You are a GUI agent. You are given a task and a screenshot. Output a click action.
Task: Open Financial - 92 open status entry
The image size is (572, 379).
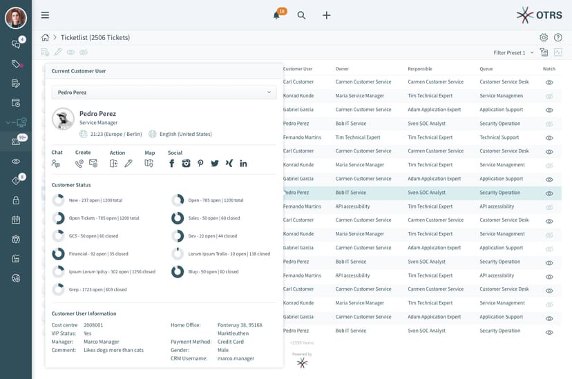pos(99,253)
